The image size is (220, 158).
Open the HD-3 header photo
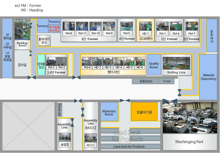click(108, 61)
